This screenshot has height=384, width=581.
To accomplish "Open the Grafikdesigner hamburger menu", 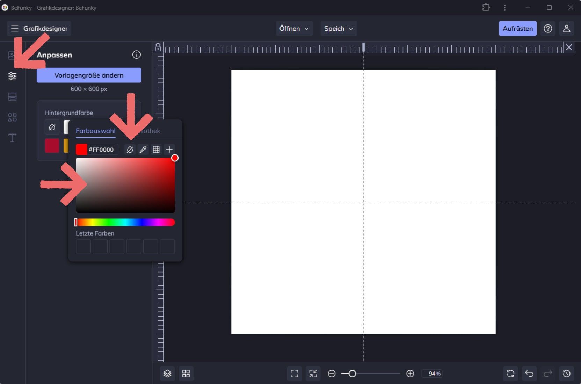I will point(14,29).
